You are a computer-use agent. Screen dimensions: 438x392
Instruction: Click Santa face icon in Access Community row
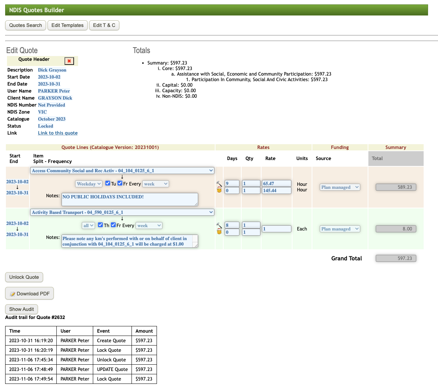(219, 190)
